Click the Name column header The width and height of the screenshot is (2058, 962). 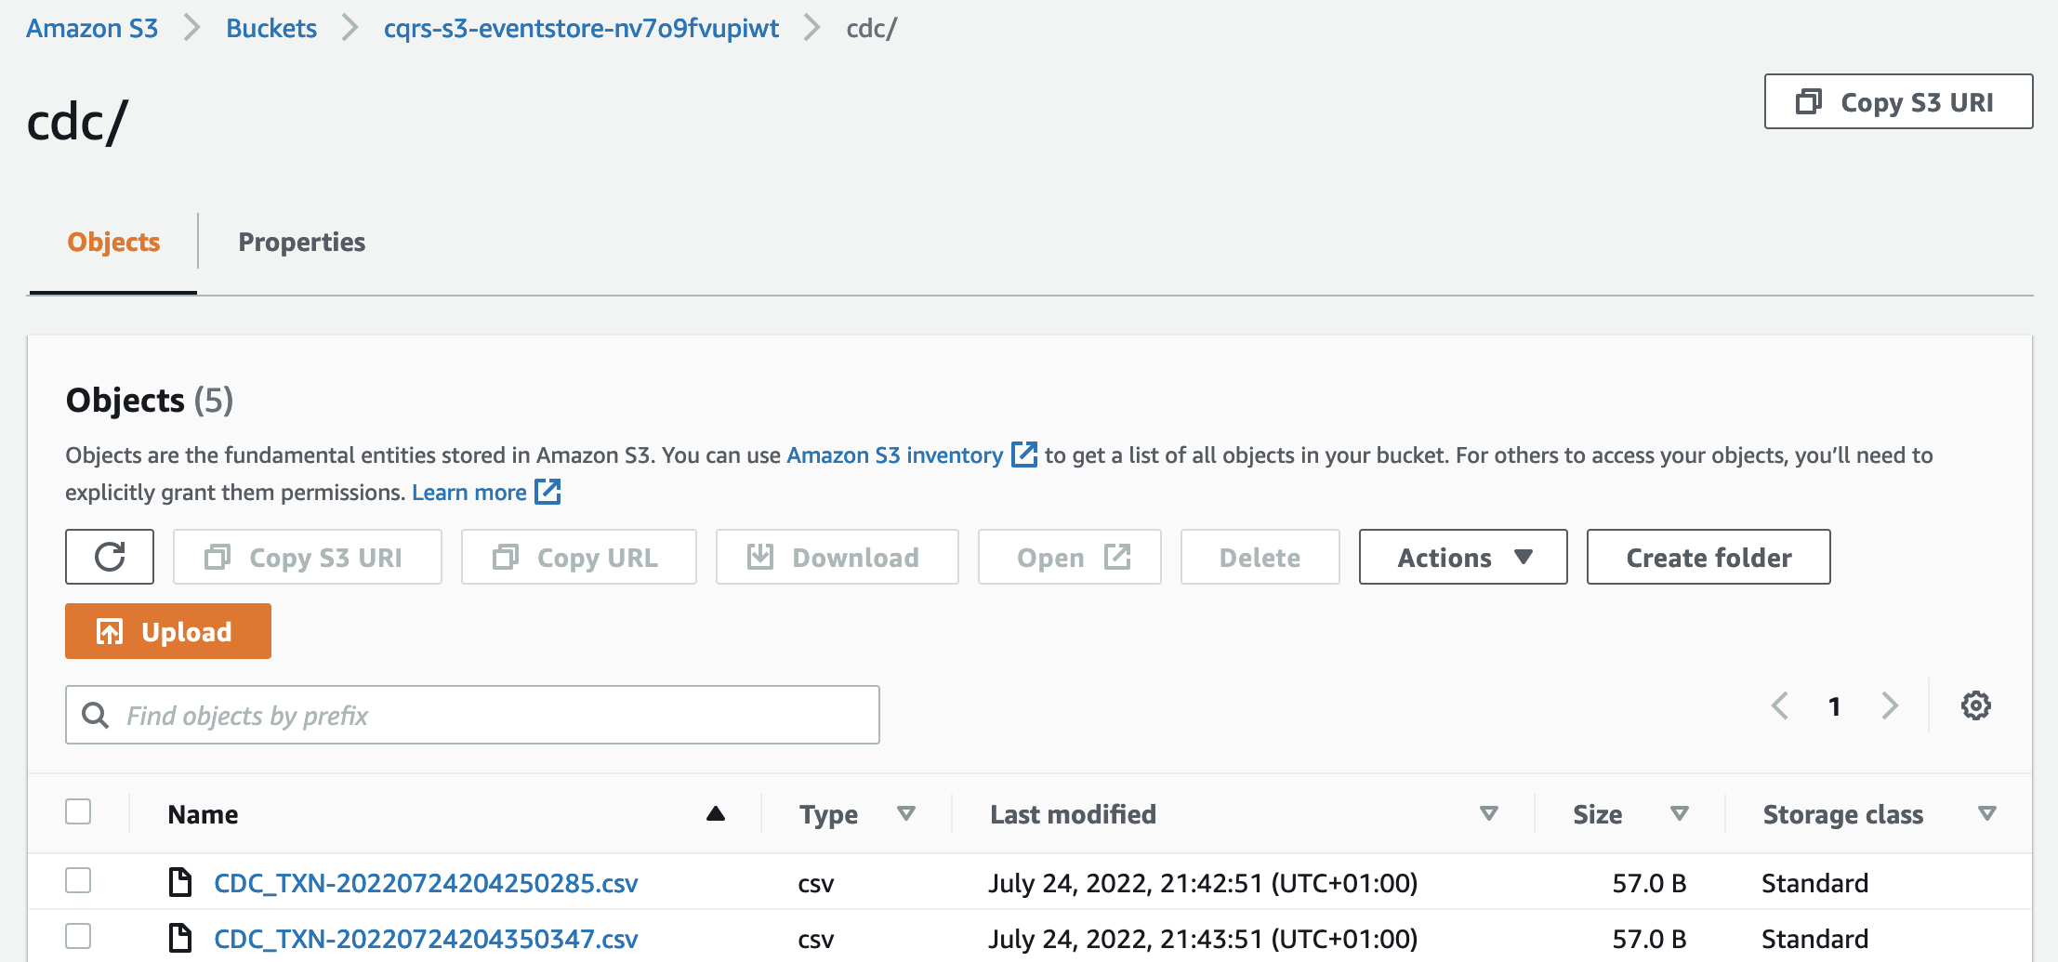click(203, 814)
